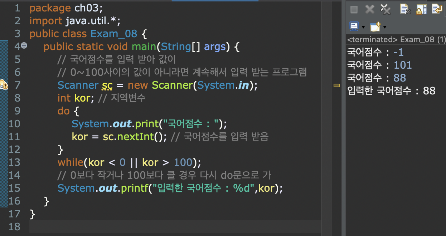Click the console line '입력한 국어점수 : 88'
The image size is (446, 236).
coord(391,91)
